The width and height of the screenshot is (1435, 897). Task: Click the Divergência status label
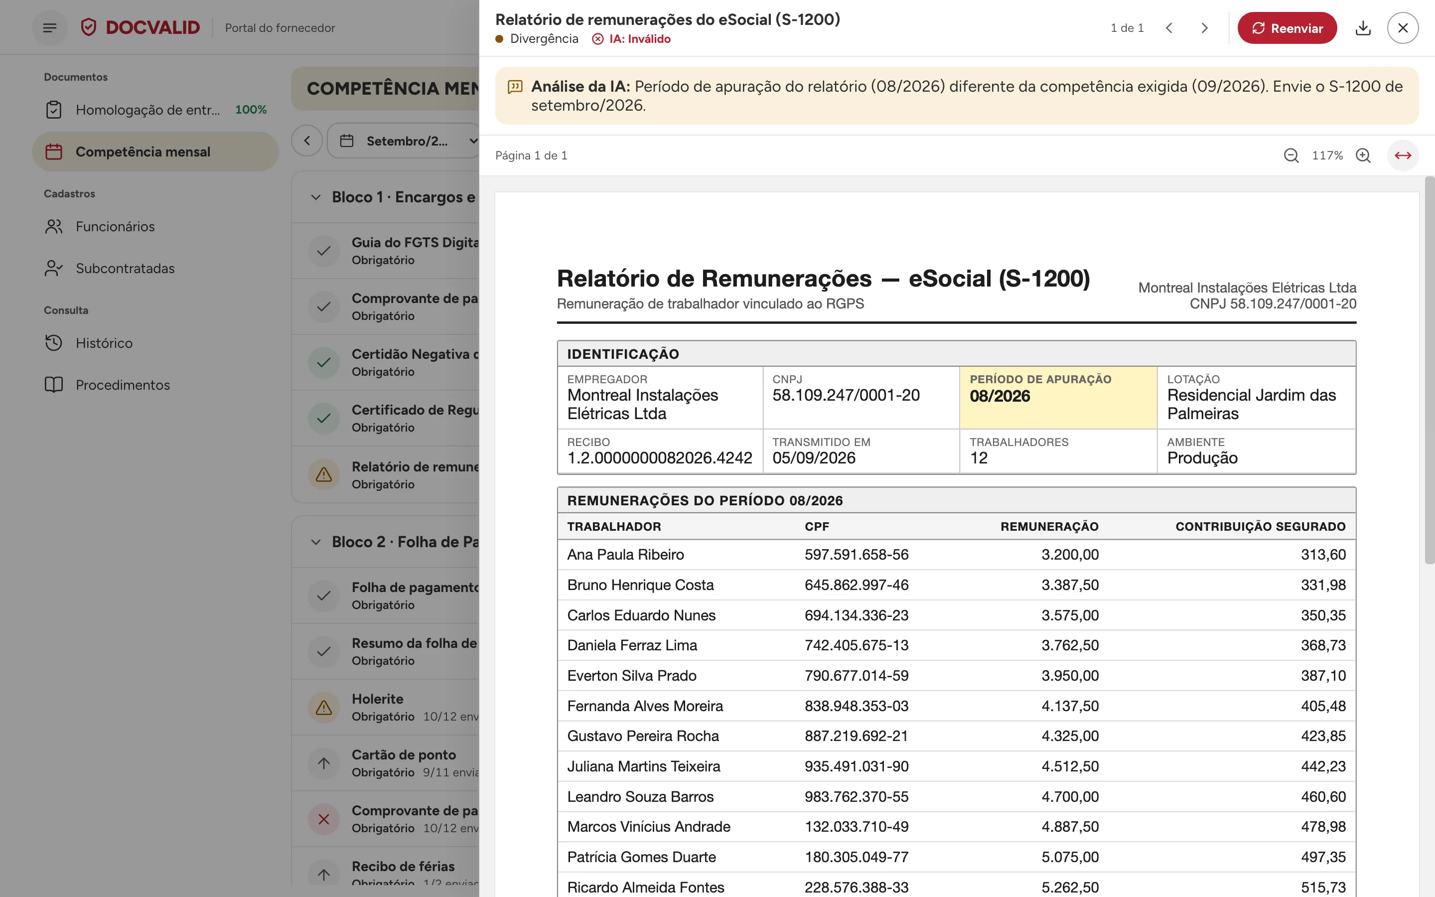537,39
